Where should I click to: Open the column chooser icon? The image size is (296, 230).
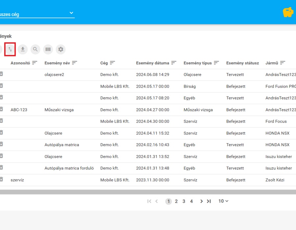[x=48, y=49]
